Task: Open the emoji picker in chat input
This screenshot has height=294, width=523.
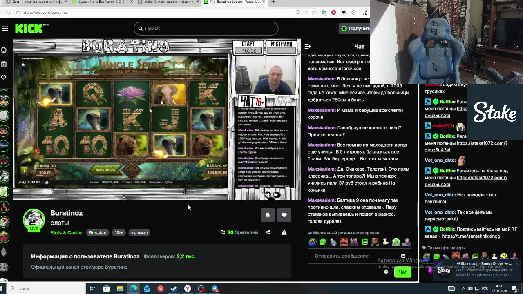Action: pos(403,256)
